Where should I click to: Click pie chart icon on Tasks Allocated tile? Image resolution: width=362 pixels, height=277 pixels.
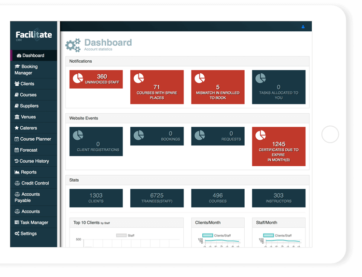pos(260,78)
